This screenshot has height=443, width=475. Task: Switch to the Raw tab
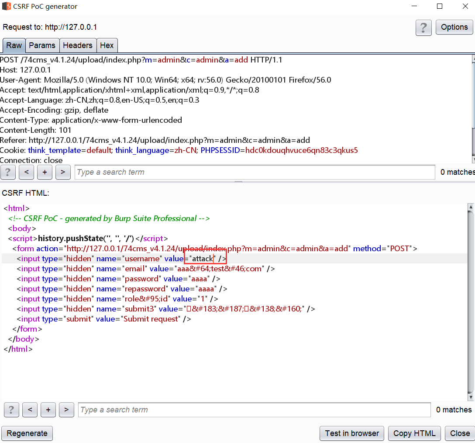coord(14,45)
